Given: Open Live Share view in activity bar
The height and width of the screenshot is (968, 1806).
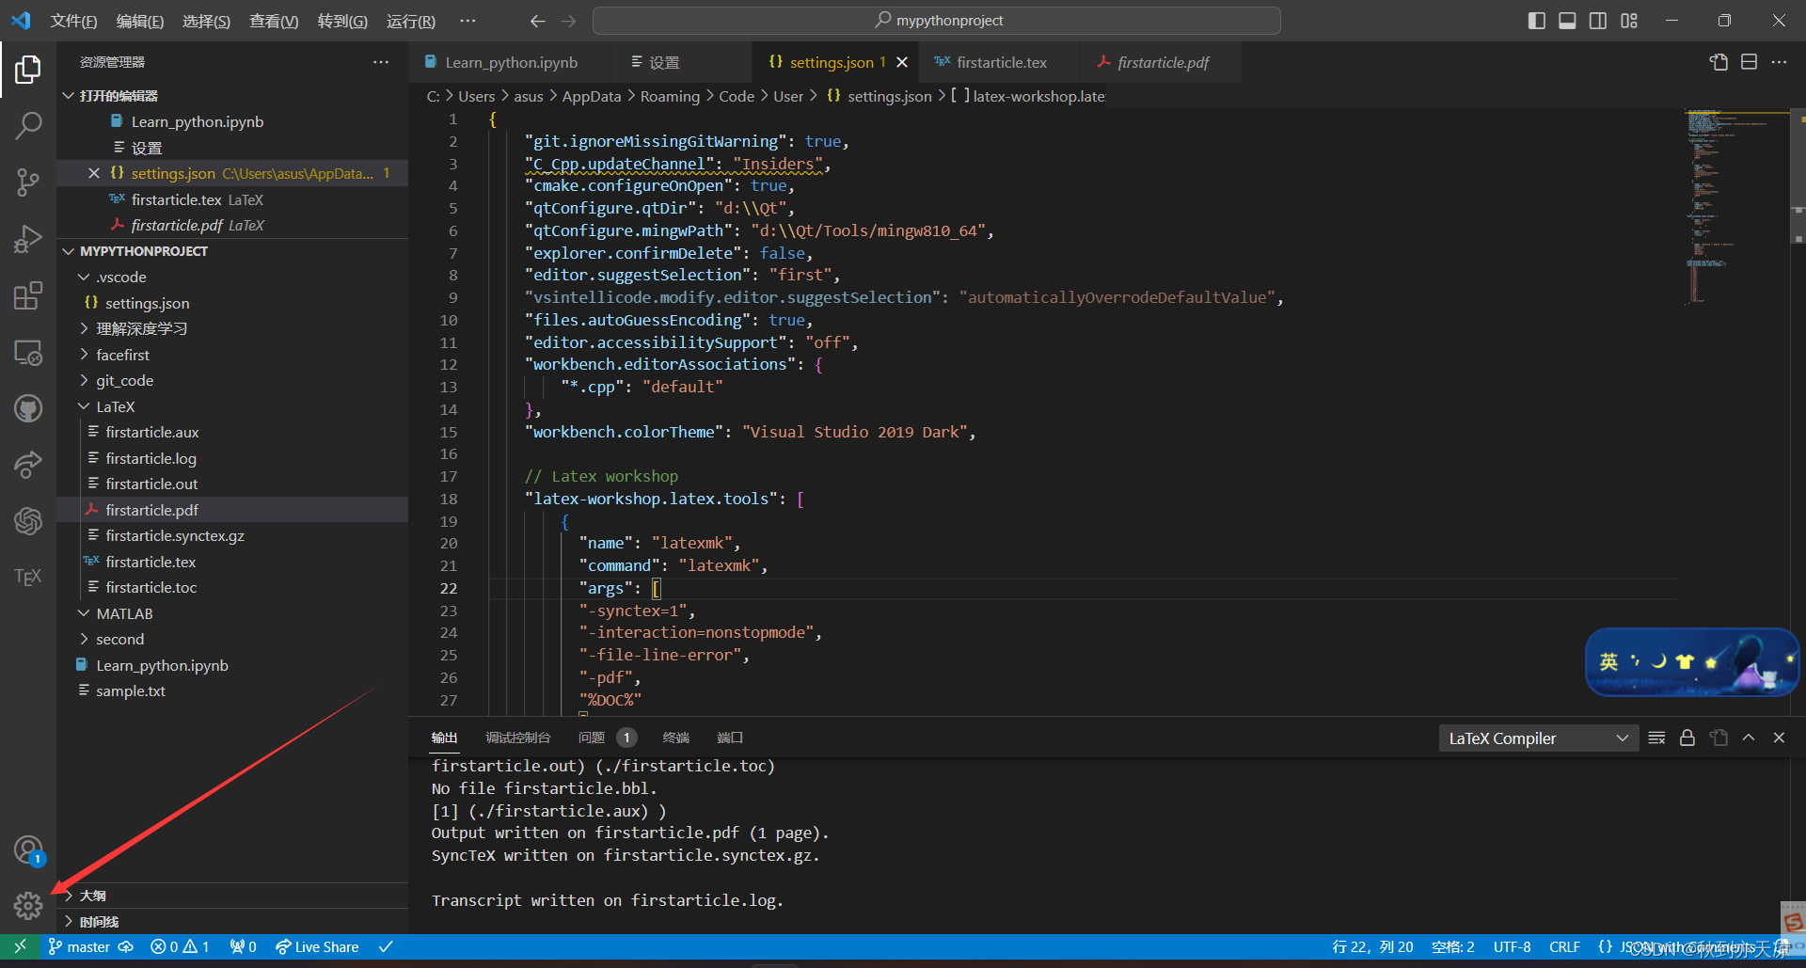Looking at the screenshot, I should tap(28, 464).
